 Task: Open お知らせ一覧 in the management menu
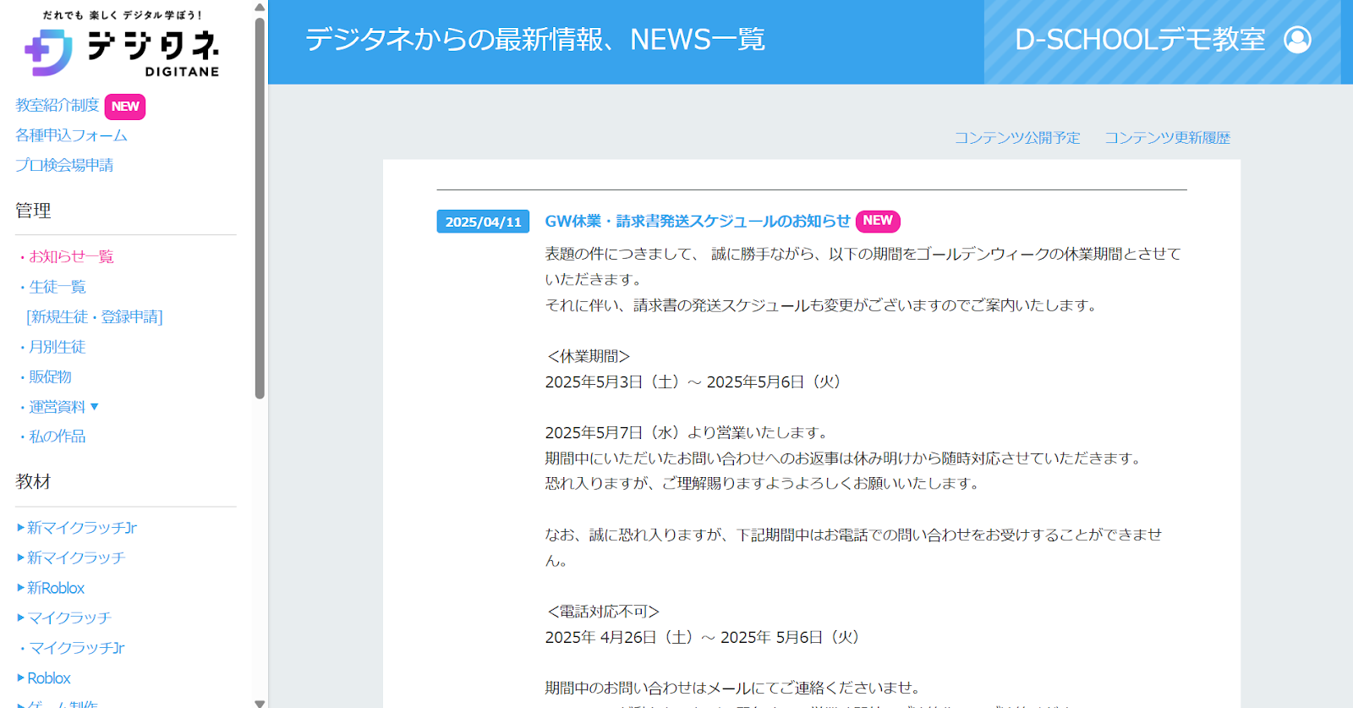[x=71, y=257]
